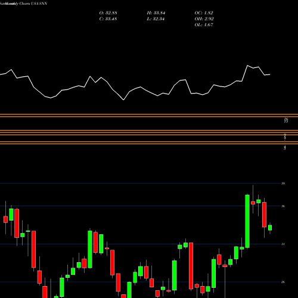Viewport: 298px width, 298px height.
Task: Click the 26 price axis label
Action: (x=283, y=282)
